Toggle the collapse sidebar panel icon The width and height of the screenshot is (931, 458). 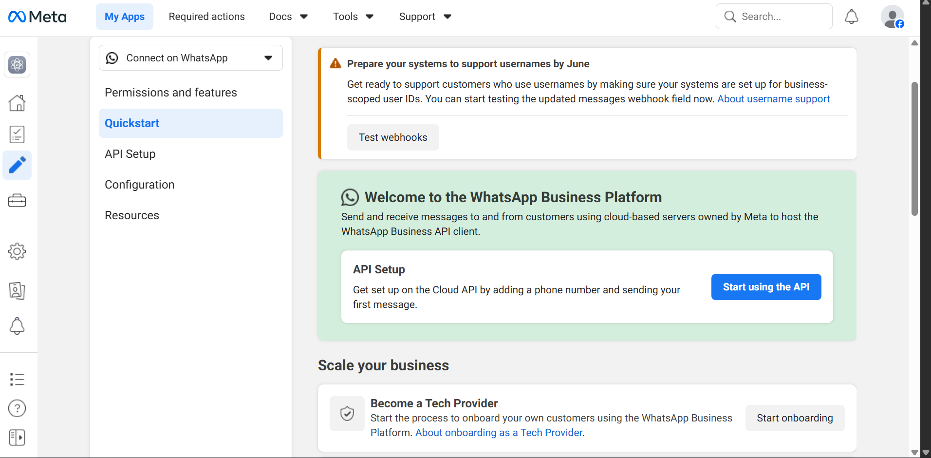pos(17,438)
